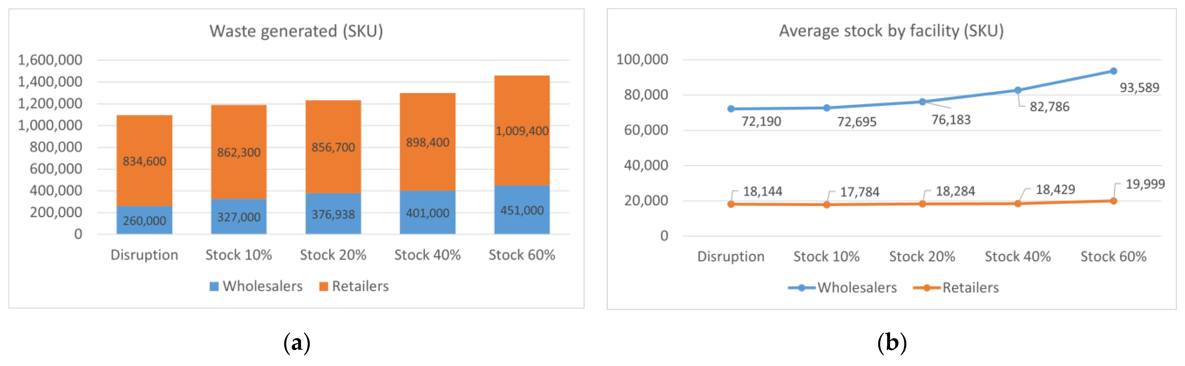Screen dimensions: 1185x366
Task: Click the Wholesalers data point labeled 82,786
Action: click(1017, 90)
